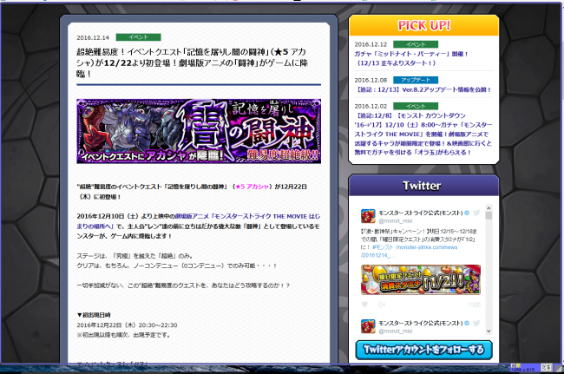Like the first tweet with the heart icon
Screen dimensions: 564x374
coord(364,305)
